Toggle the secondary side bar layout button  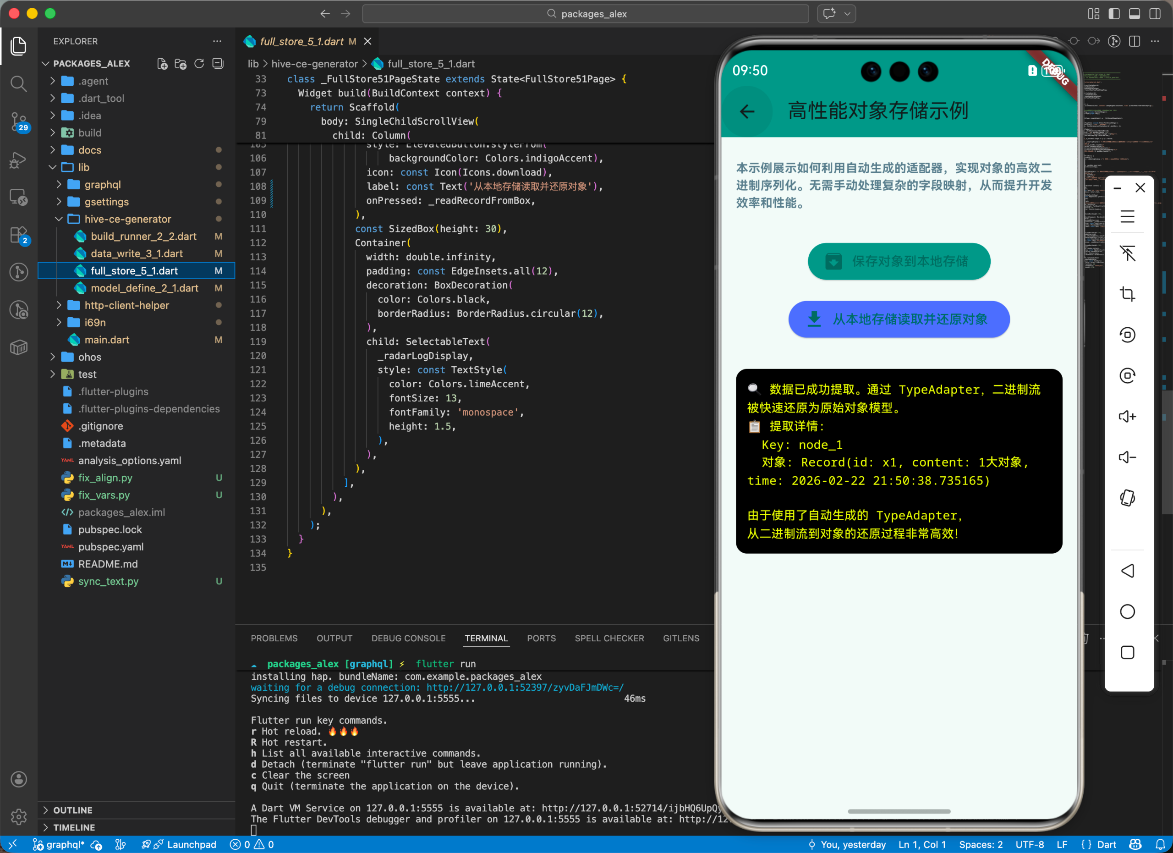click(1154, 14)
